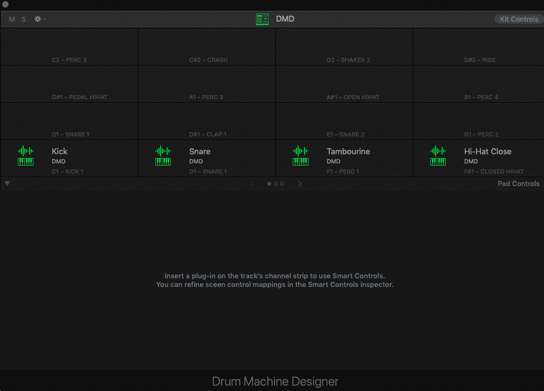The image size is (544, 391).
Task: Click the Kick pad name label
Action: click(60, 152)
